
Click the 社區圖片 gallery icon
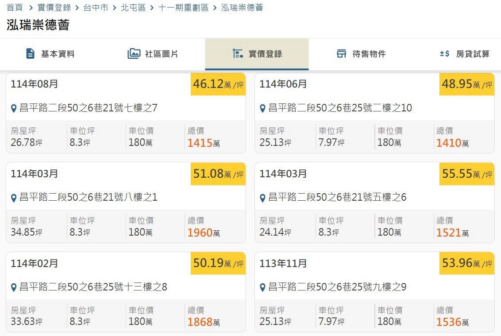click(x=134, y=54)
